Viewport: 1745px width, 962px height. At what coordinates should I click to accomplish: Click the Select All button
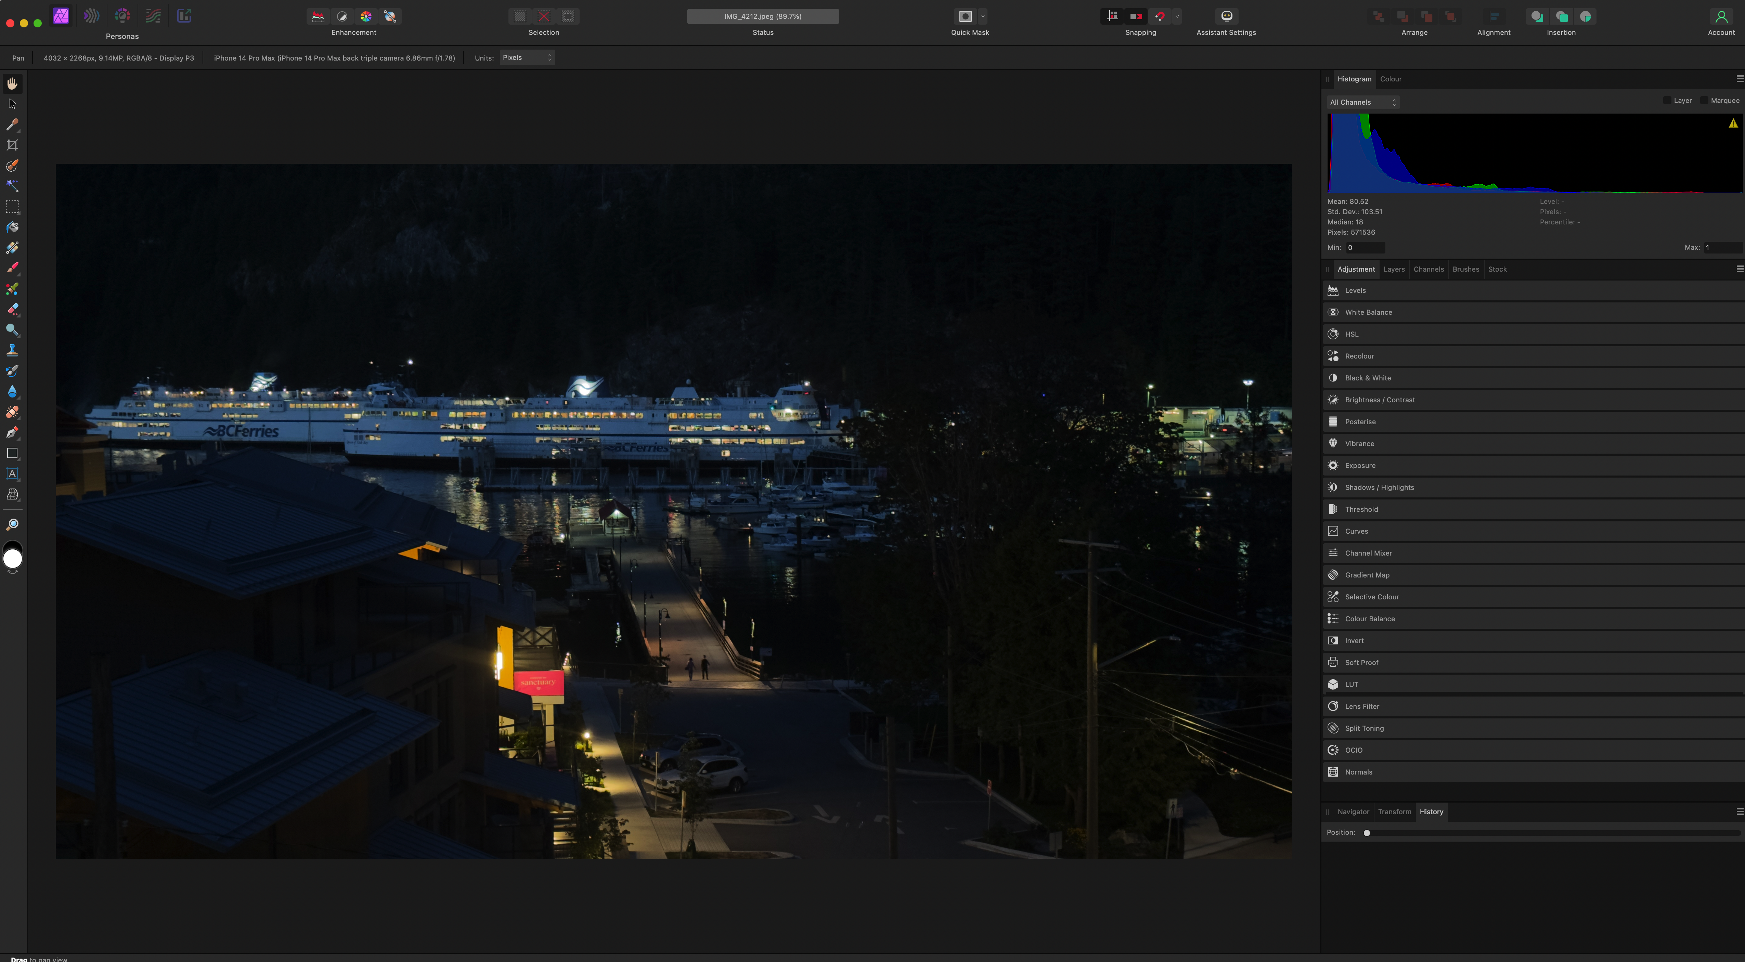click(520, 16)
